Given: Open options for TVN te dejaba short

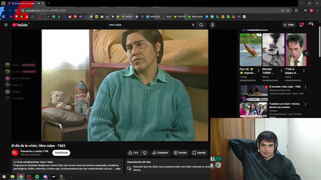Looking at the screenshot, I should pos(304,71).
